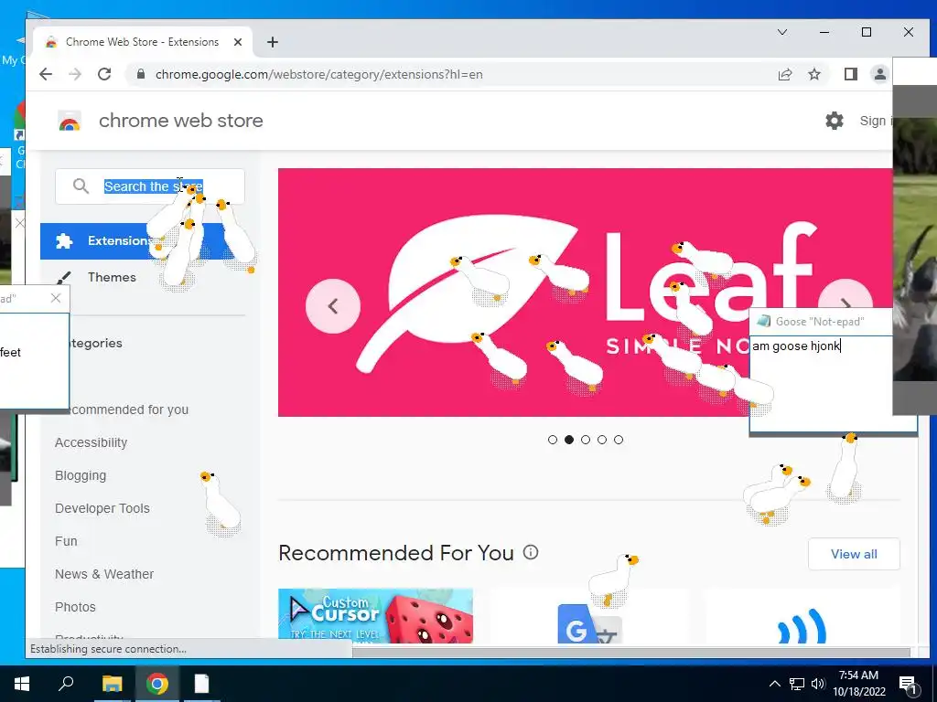The width and height of the screenshot is (937, 702).
Task: Focus the Search the store field
Action: [x=150, y=186]
